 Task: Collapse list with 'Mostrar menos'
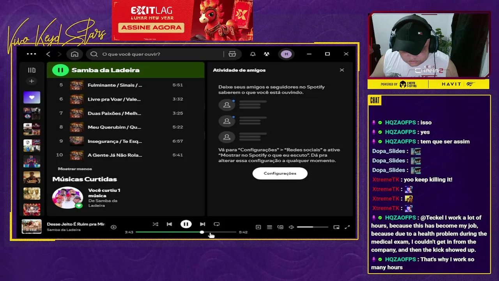75,169
